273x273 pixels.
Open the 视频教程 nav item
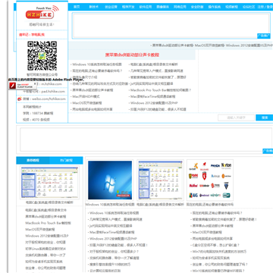(x=231, y=7)
